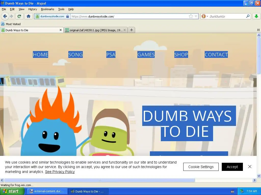Image resolution: width=261 pixels, height=195 pixels.
Task: Open the Windows Start menu
Action: point(12,191)
